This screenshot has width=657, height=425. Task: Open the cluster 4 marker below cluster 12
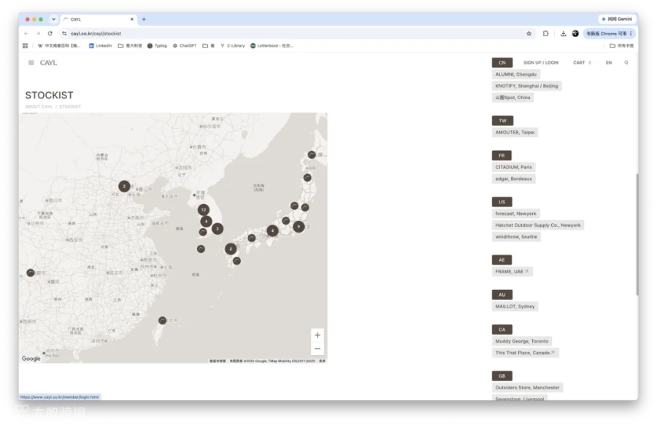(x=206, y=222)
